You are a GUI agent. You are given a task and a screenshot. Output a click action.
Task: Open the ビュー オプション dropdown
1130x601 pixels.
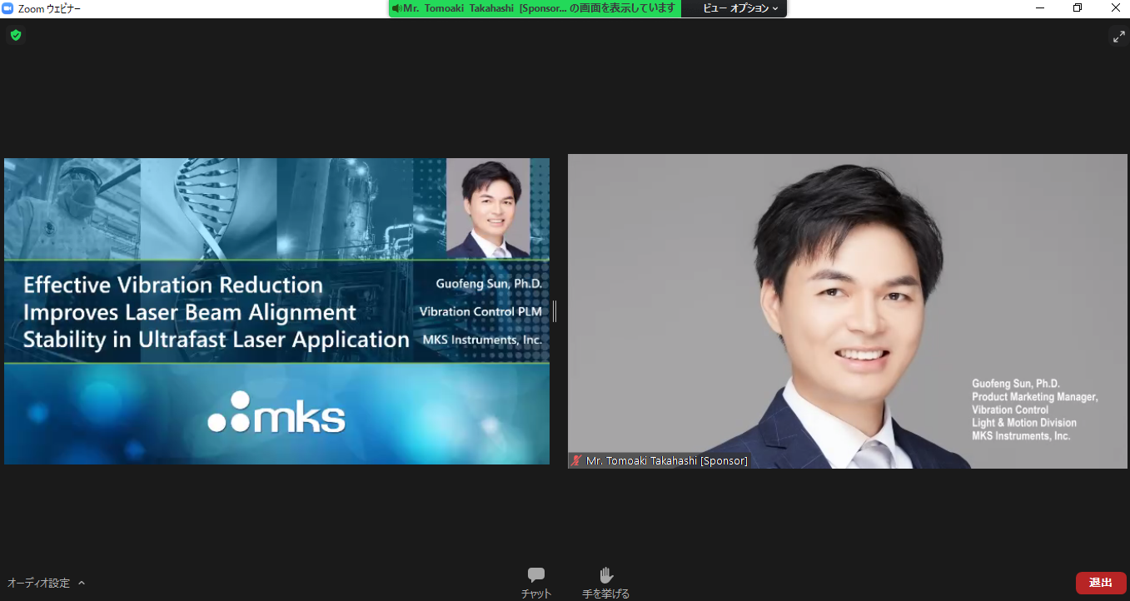coord(740,8)
